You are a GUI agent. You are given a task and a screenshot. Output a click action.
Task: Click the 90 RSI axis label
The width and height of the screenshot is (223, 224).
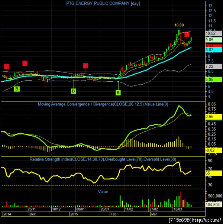210,161
